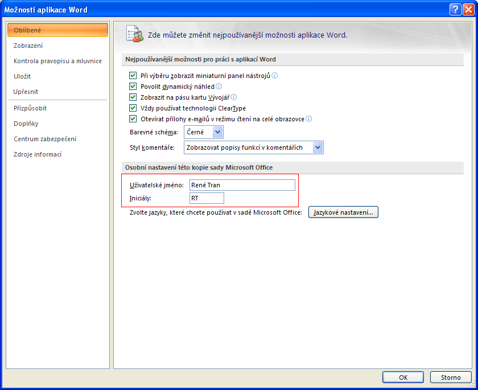Click info icon beside miniaturní panel nástrojů

275,75
